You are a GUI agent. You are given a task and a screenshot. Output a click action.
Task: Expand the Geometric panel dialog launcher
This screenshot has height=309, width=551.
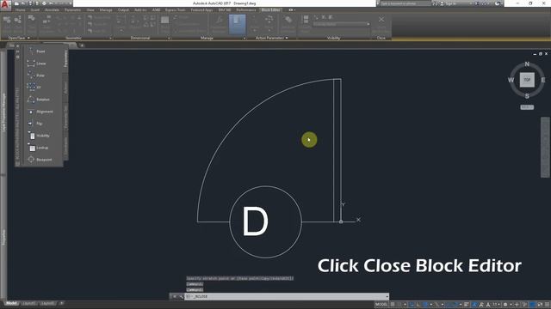pos(110,38)
